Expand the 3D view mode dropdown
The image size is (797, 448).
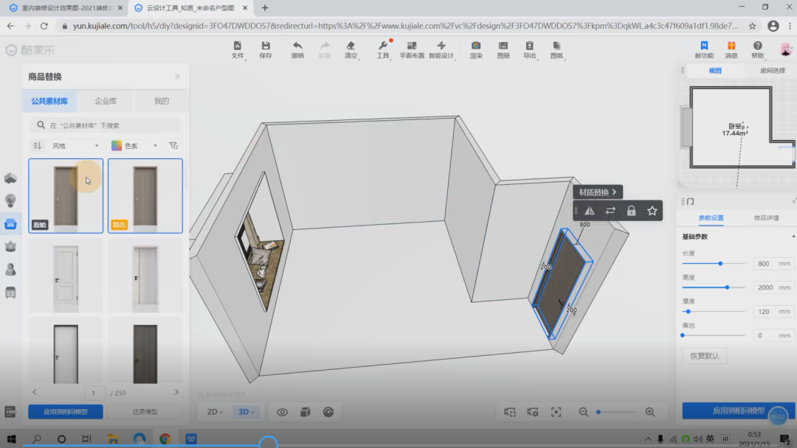coord(246,412)
